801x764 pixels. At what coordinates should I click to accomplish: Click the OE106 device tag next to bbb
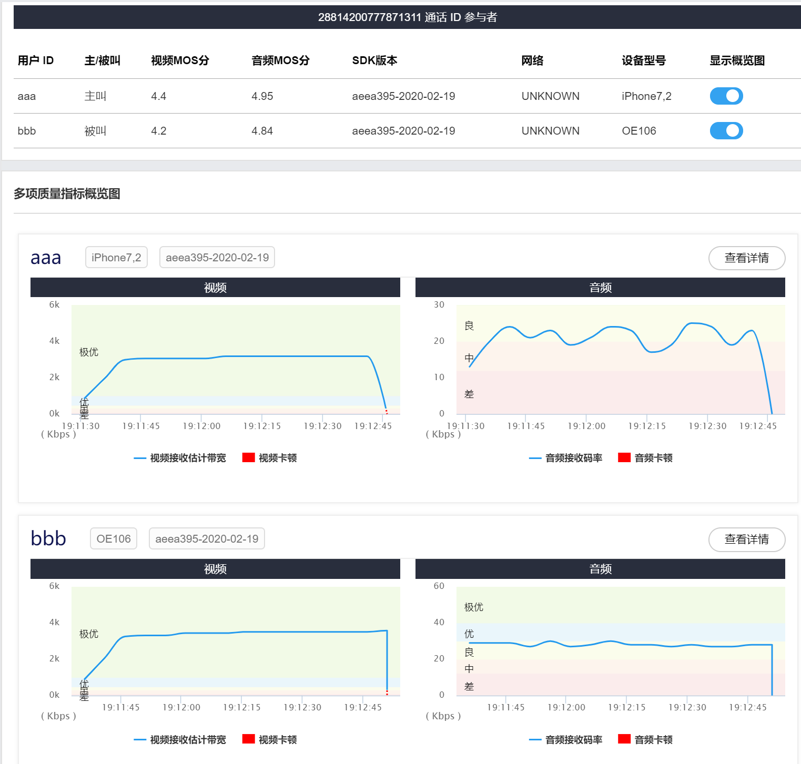(113, 538)
